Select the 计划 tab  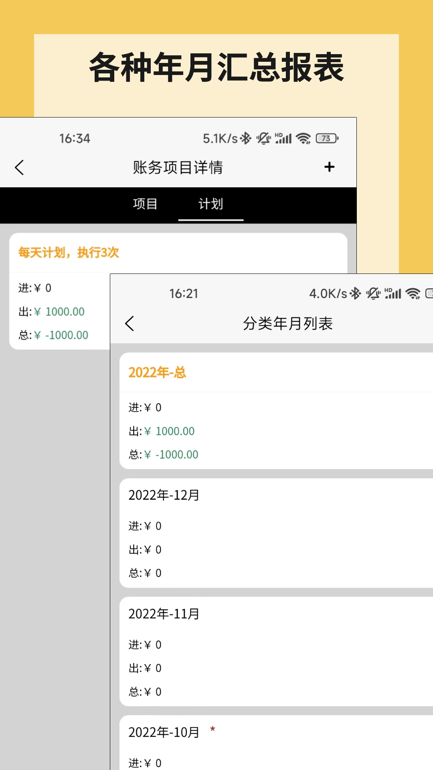(210, 204)
